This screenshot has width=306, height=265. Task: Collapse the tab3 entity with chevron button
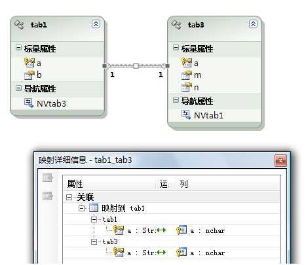(x=253, y=24)
